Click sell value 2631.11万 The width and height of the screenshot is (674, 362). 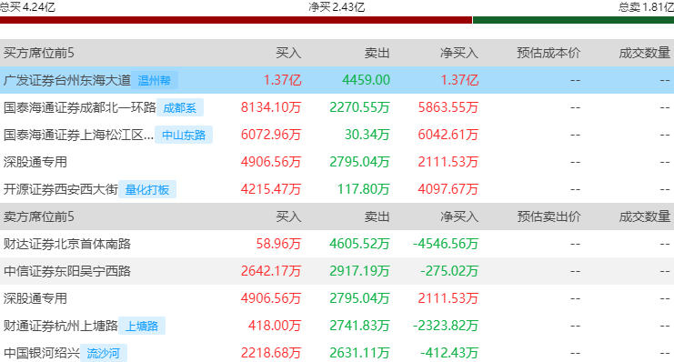click(360, 353)
